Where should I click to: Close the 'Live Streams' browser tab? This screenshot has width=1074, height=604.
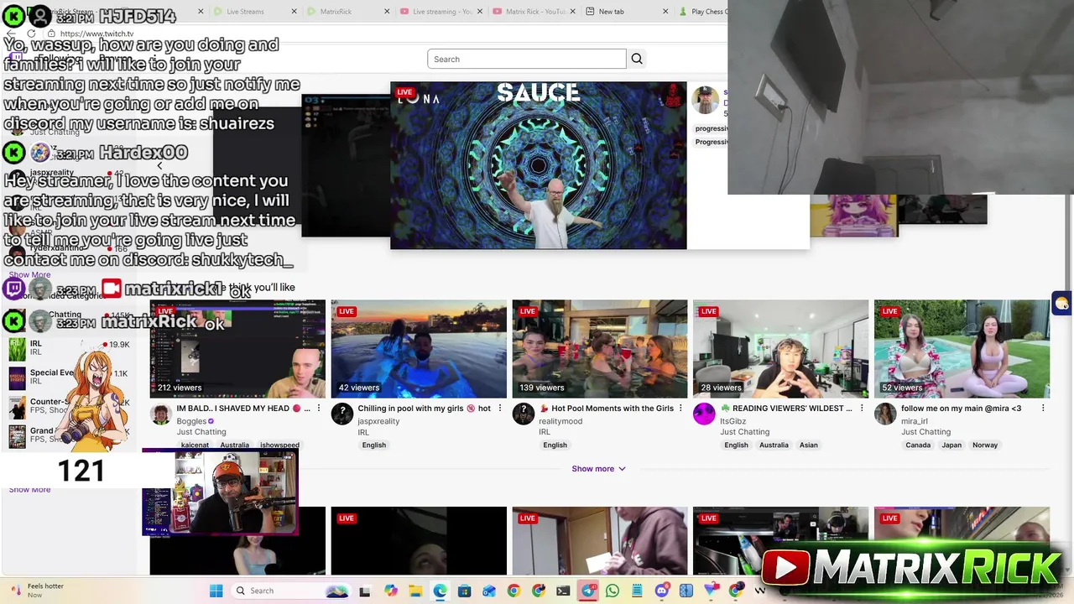pos(294,12)
